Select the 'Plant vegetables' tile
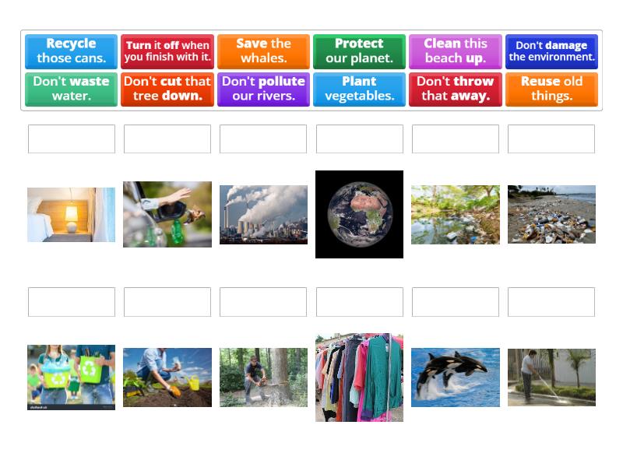The width and height of the screenshot is (623, 467). click(359, 88)
